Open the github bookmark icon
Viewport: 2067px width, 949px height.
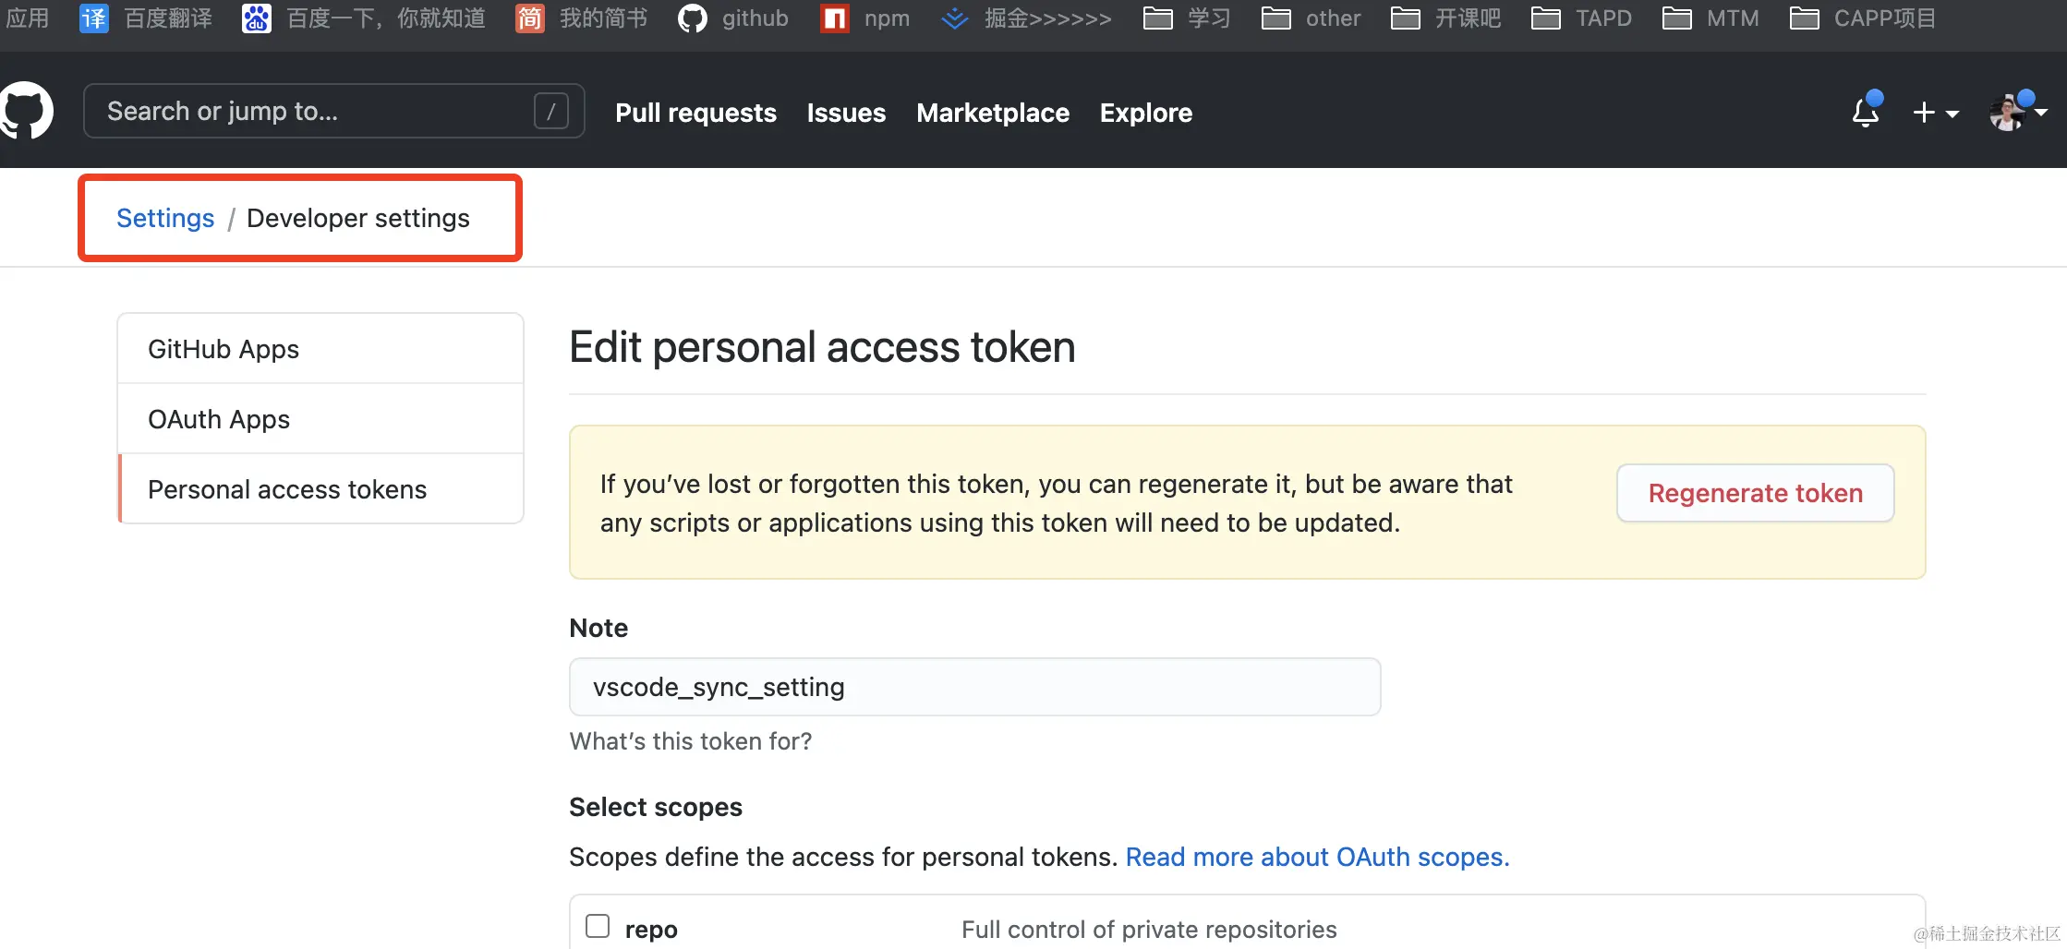tap(692, 18)
